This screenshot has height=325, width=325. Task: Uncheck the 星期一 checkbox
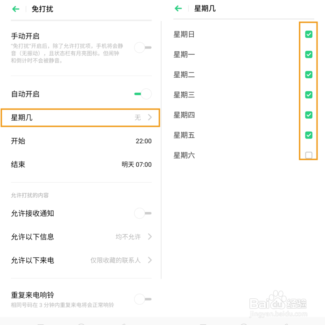[x=309, y=55]
